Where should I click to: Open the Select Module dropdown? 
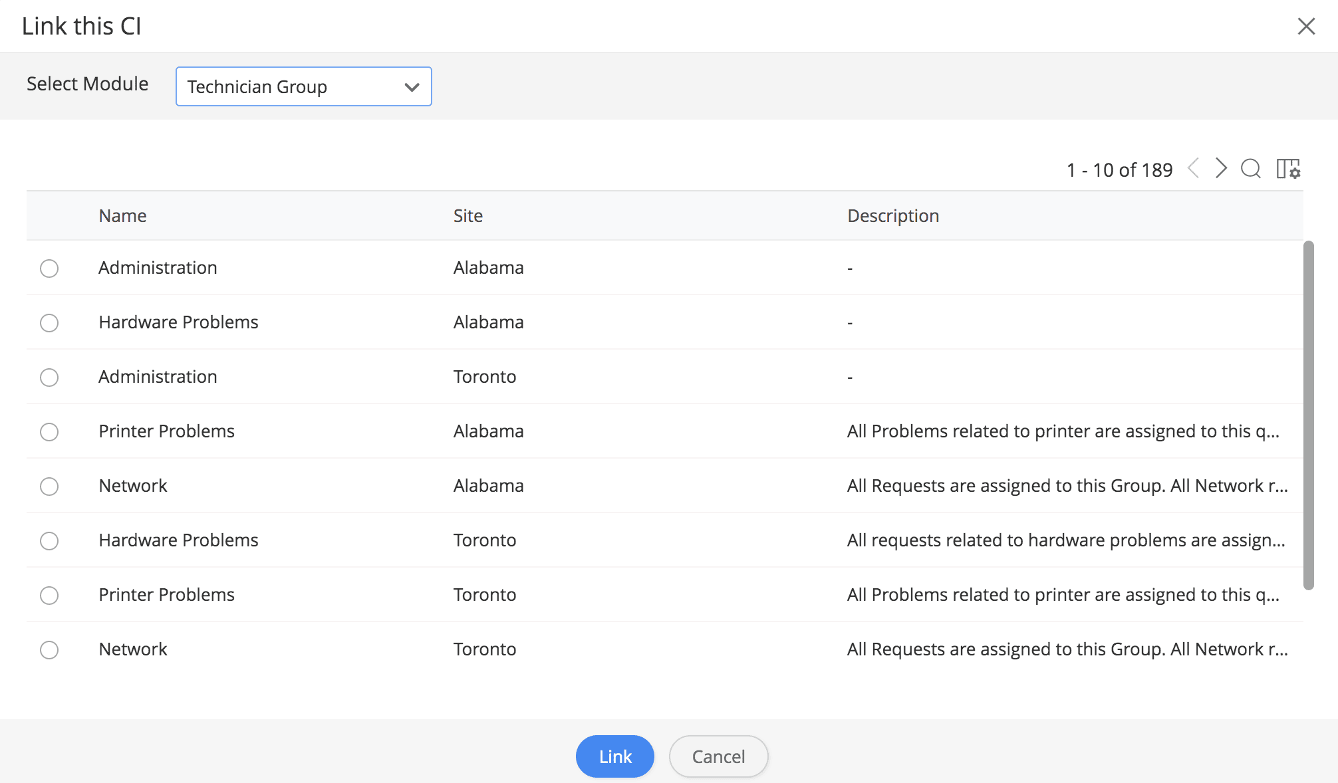(303, 86)
